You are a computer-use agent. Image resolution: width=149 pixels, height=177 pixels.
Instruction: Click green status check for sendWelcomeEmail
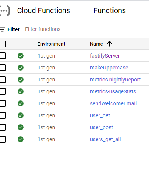point(21,103)
